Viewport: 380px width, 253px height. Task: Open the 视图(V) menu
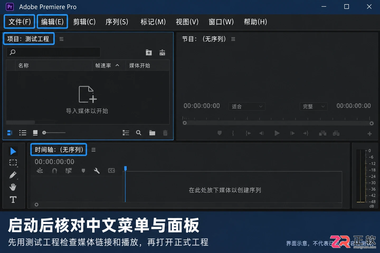(187, 22)
